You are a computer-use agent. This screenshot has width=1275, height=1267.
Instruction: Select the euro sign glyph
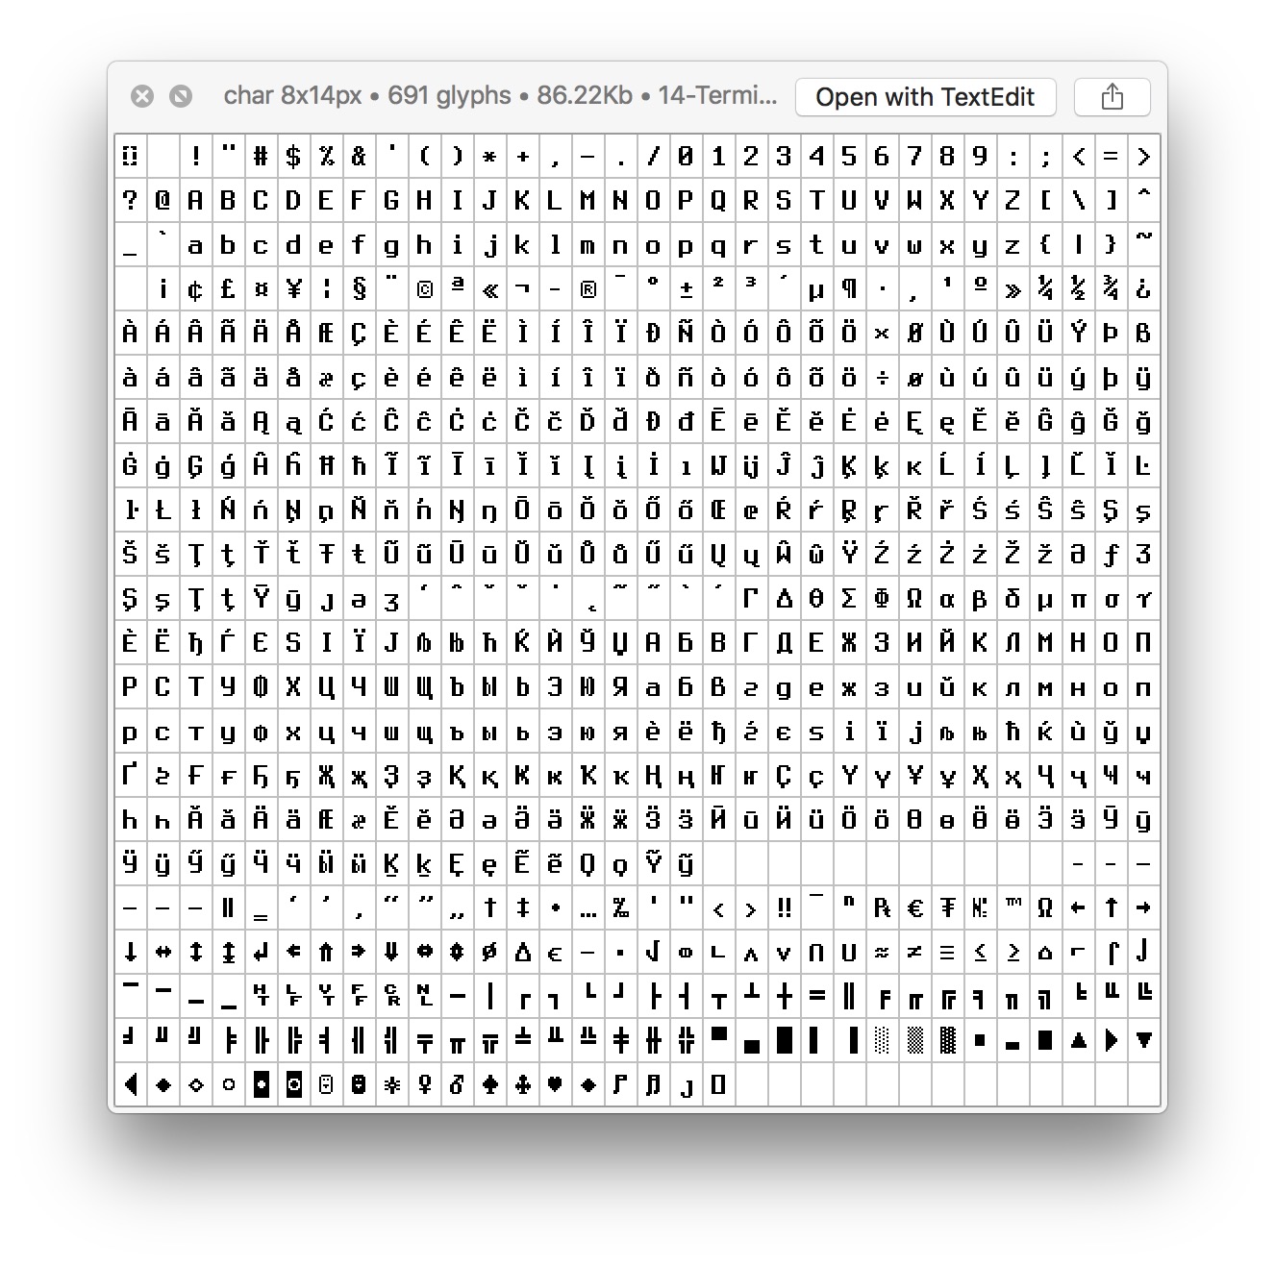coord(914,907)
